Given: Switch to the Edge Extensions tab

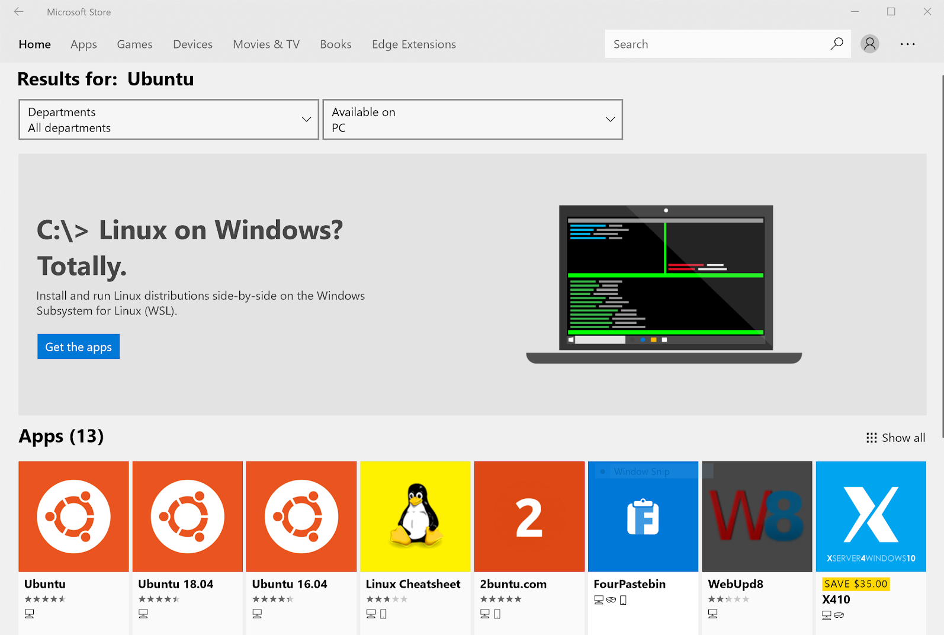Looking at the screenshot, I should (x=414, y=44).
